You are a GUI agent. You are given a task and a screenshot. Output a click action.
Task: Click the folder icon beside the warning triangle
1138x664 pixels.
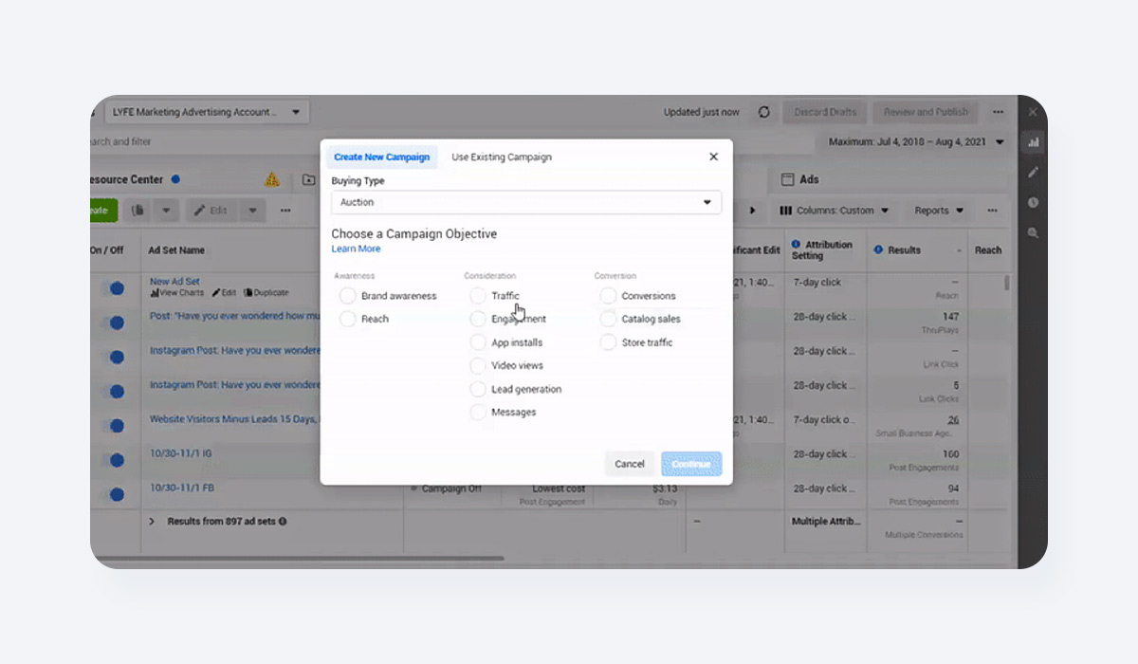pyautogui.click(x=308, y=179)
